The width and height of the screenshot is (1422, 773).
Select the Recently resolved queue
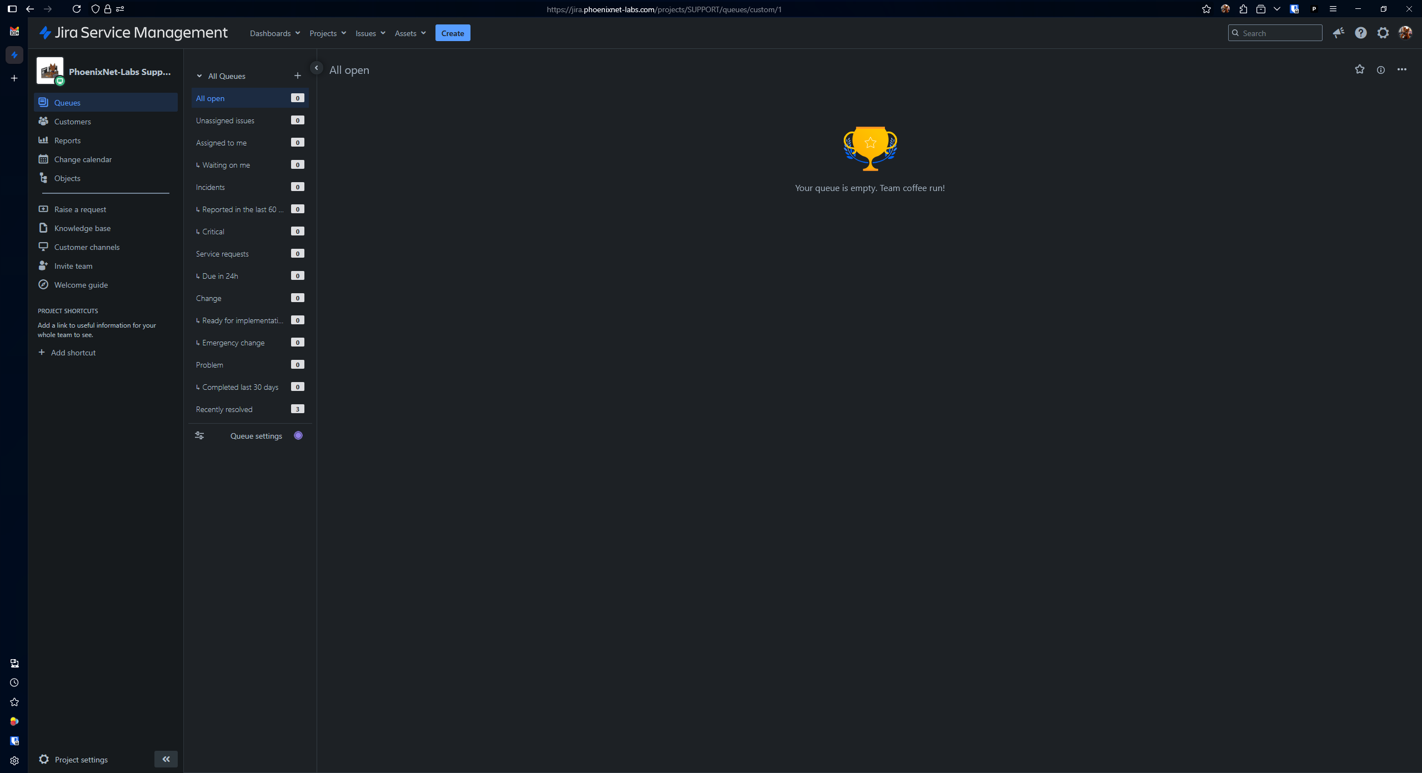point(224,409)
